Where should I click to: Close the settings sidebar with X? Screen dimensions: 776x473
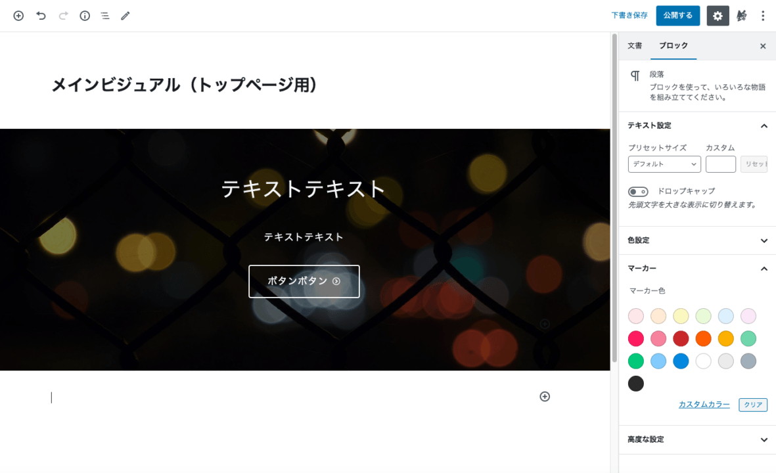[763, 46]
